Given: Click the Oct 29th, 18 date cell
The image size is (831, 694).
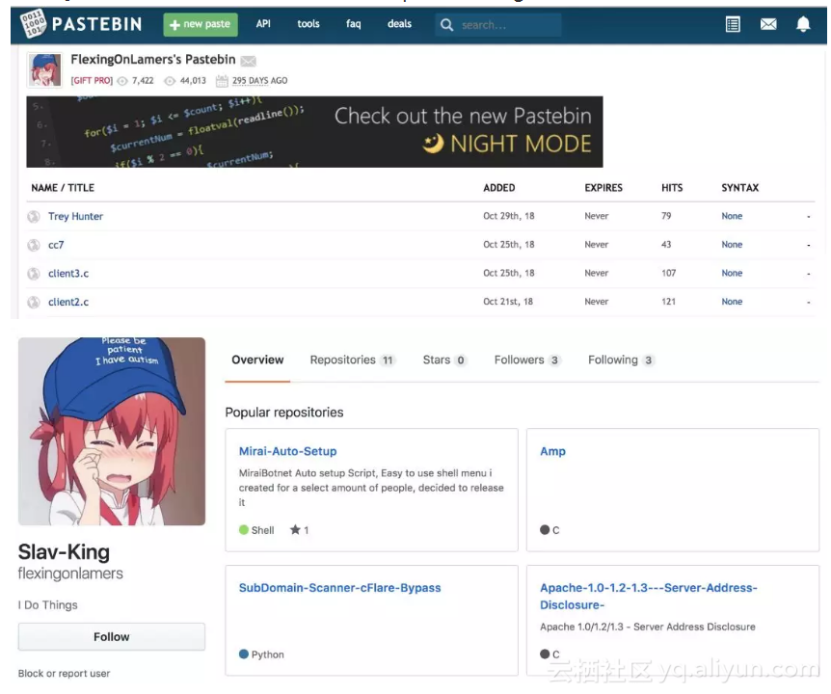Looking at the screenshot, I should 508,216.
